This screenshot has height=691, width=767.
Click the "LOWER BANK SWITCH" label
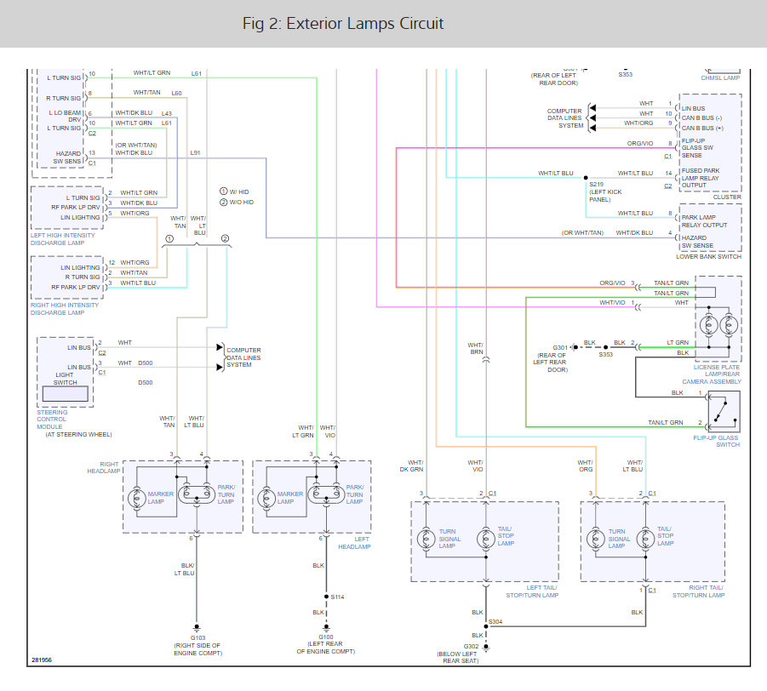point(708,256)
